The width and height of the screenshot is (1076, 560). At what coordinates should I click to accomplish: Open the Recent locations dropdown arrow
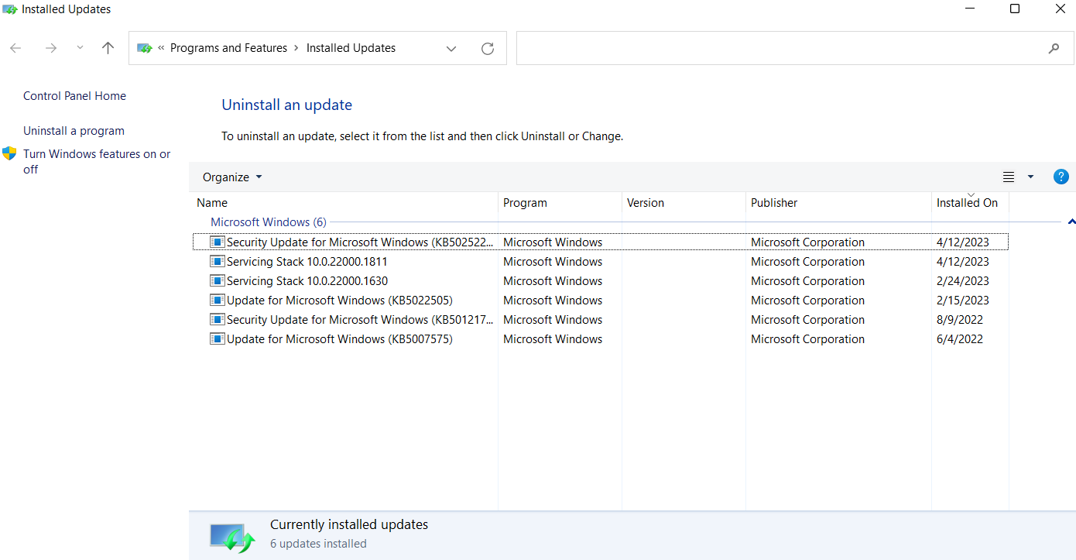(x=80, y=48)
